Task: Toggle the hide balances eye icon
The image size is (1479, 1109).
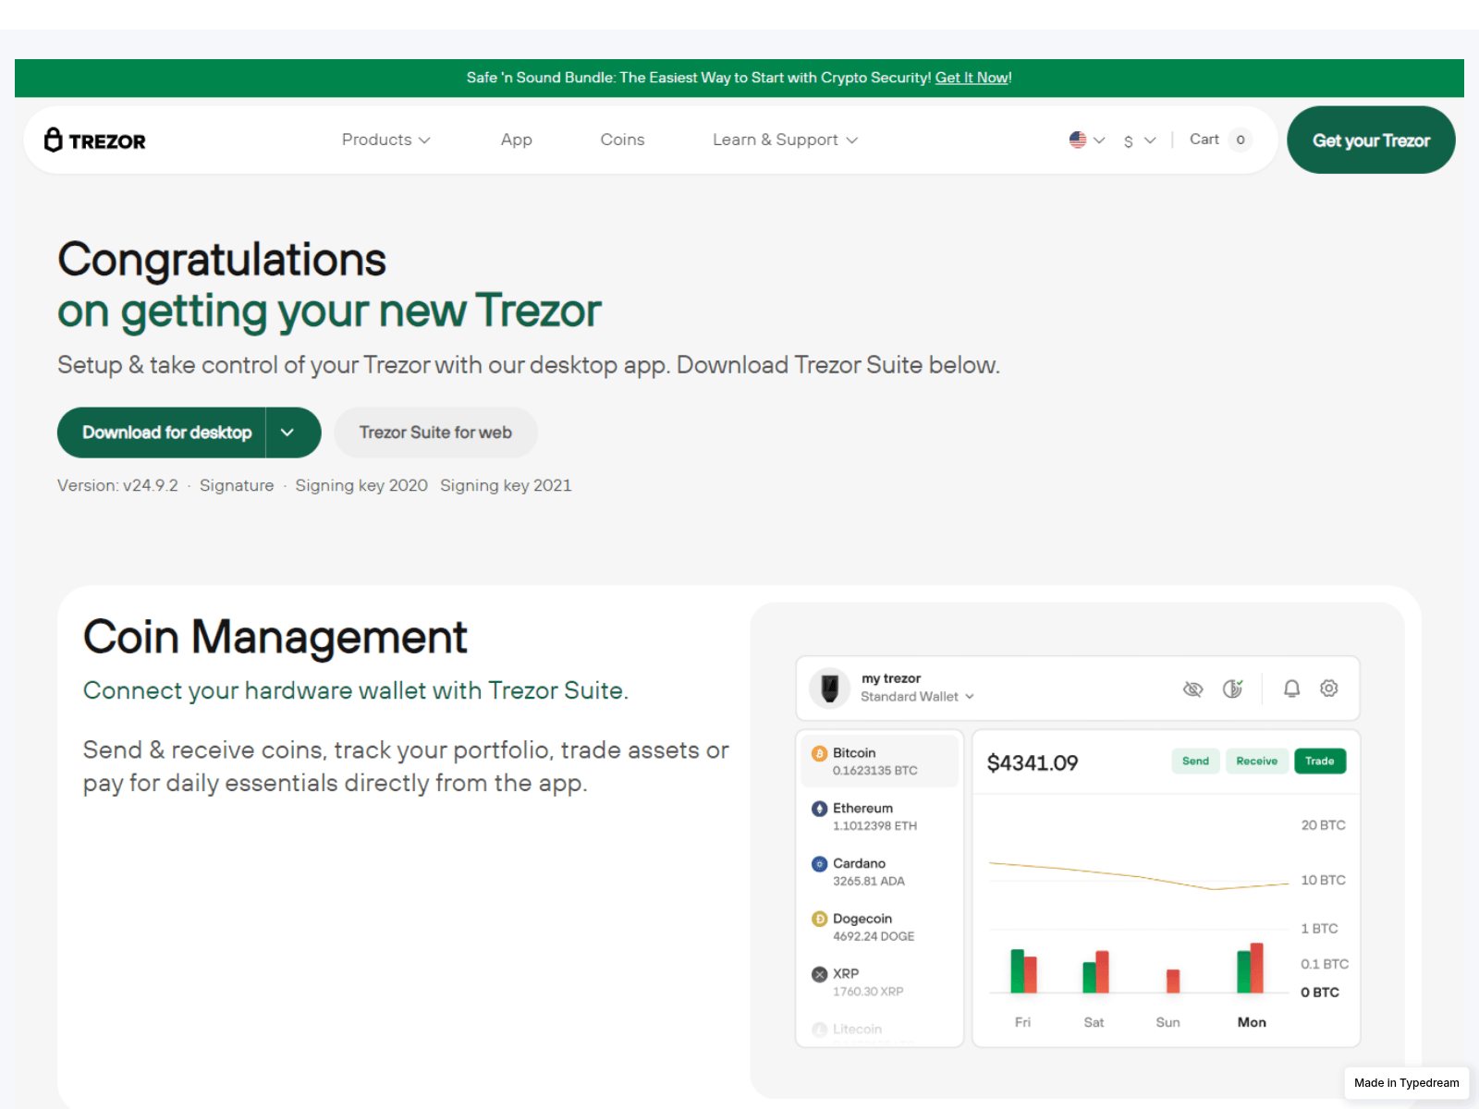Action: pyautogui.click(x=1193, y=689)
